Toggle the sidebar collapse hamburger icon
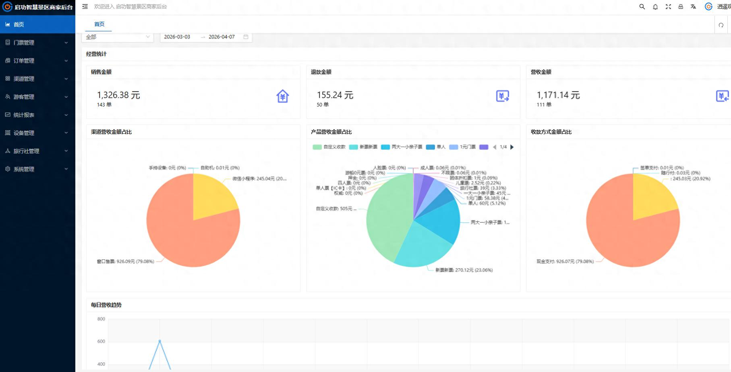 [85, 6]
